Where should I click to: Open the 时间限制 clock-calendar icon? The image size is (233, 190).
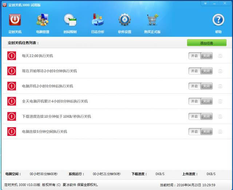pos(70,20)
